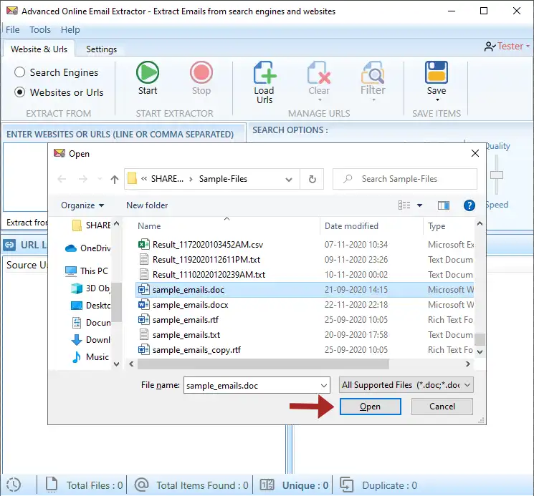534x496 pixels.
Task: Select Result_1192020112611PM.txt file
Action: [x=305, y=260]
